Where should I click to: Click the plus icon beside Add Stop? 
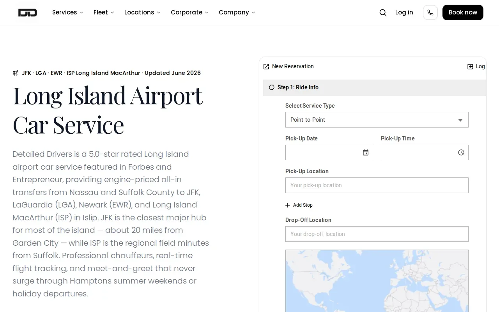click(288, 205)
